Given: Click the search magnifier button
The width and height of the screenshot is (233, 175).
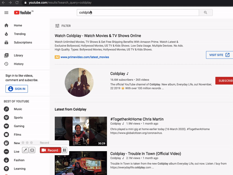Looking at the screenshot, I should coord(206,12).
